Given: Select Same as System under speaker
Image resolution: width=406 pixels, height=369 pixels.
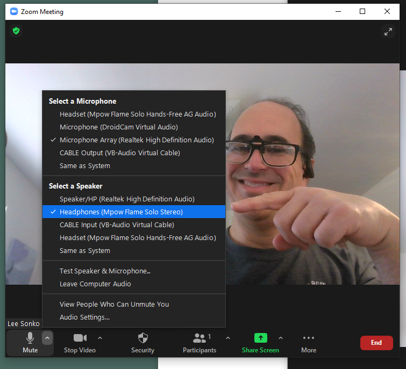Looking at the screenshot, I should pos(134,251).
